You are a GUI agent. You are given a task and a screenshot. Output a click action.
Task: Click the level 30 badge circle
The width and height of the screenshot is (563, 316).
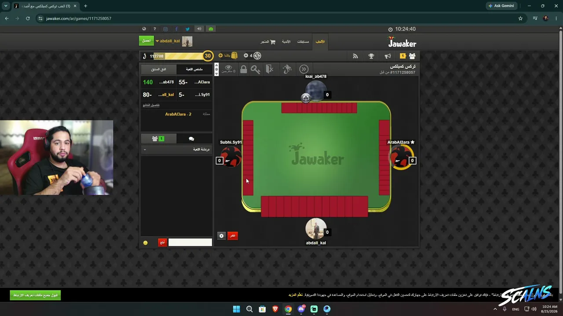(x=208, y=56)
